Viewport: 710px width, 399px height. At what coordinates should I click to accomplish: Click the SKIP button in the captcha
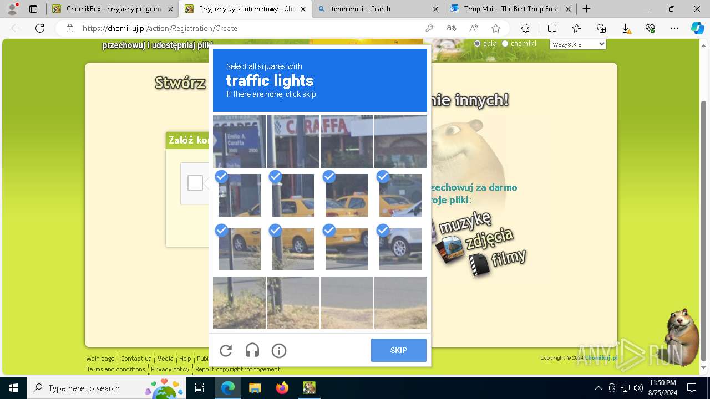click(399, 350)
